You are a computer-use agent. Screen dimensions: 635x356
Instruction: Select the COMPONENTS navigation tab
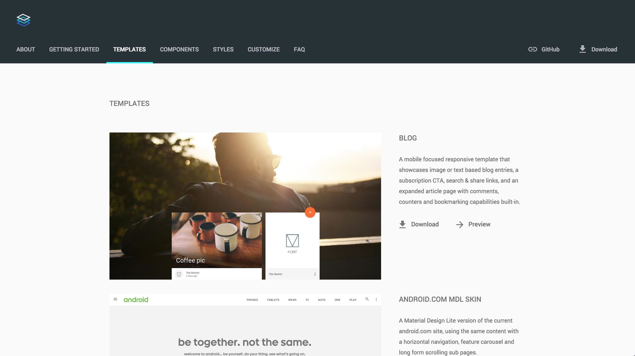(x=179, y=49)
